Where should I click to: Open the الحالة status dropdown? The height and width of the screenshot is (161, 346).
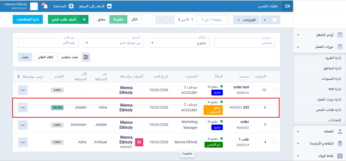click(179, 43)
